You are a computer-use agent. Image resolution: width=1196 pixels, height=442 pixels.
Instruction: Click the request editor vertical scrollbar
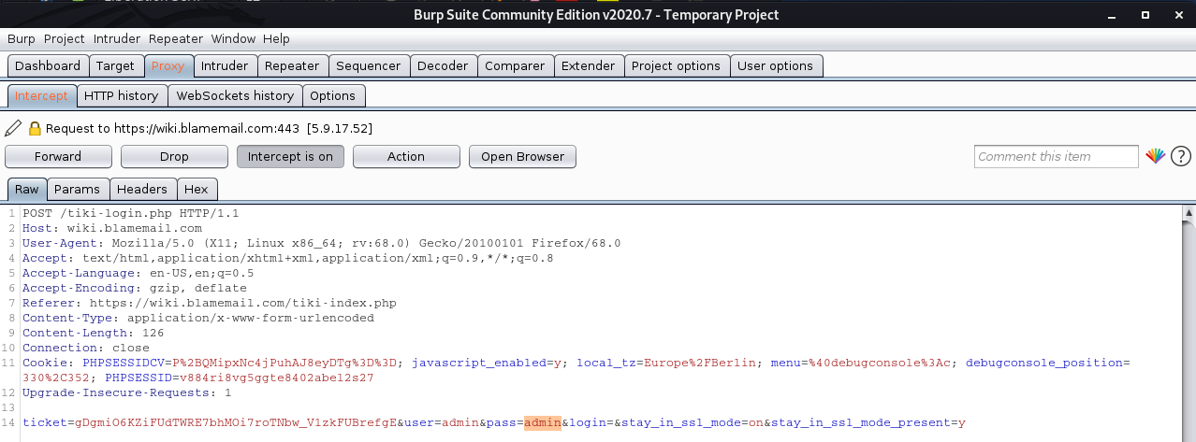coord(1189,322)
